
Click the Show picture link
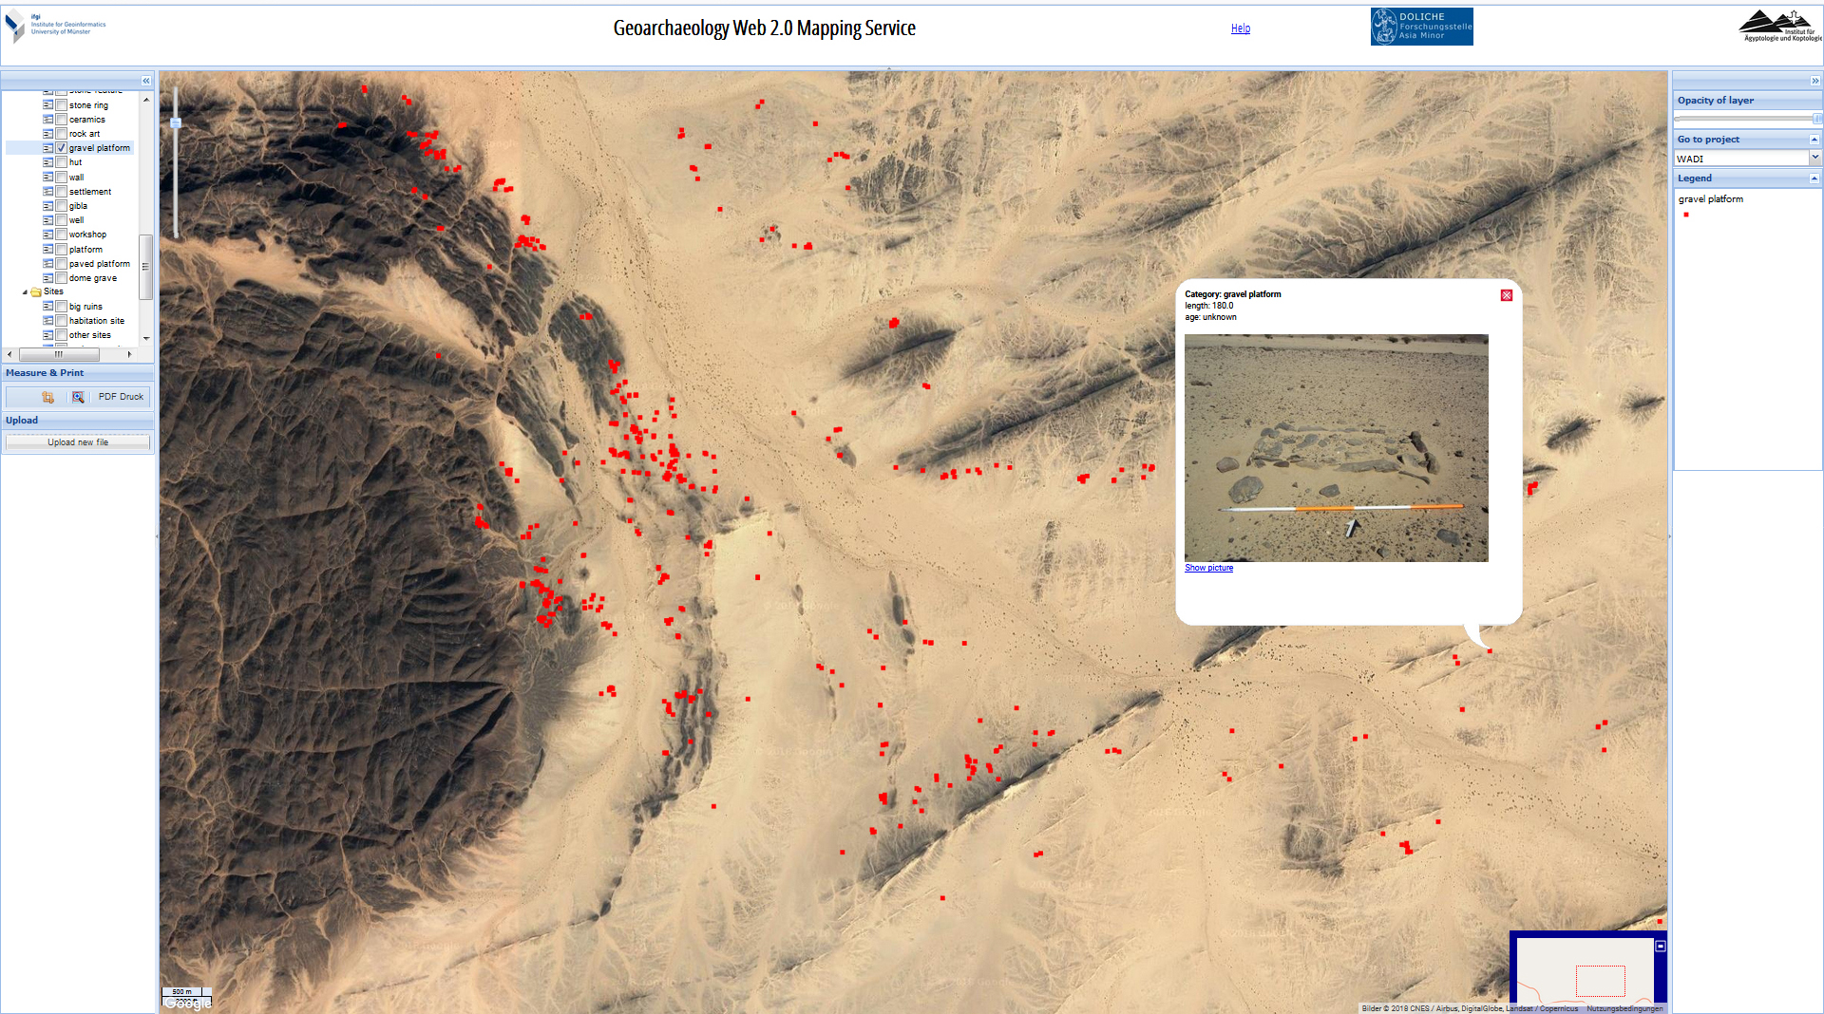coord(1208,568)
